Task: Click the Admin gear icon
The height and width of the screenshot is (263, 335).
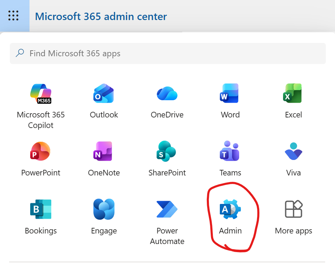Action: (230, 209)
